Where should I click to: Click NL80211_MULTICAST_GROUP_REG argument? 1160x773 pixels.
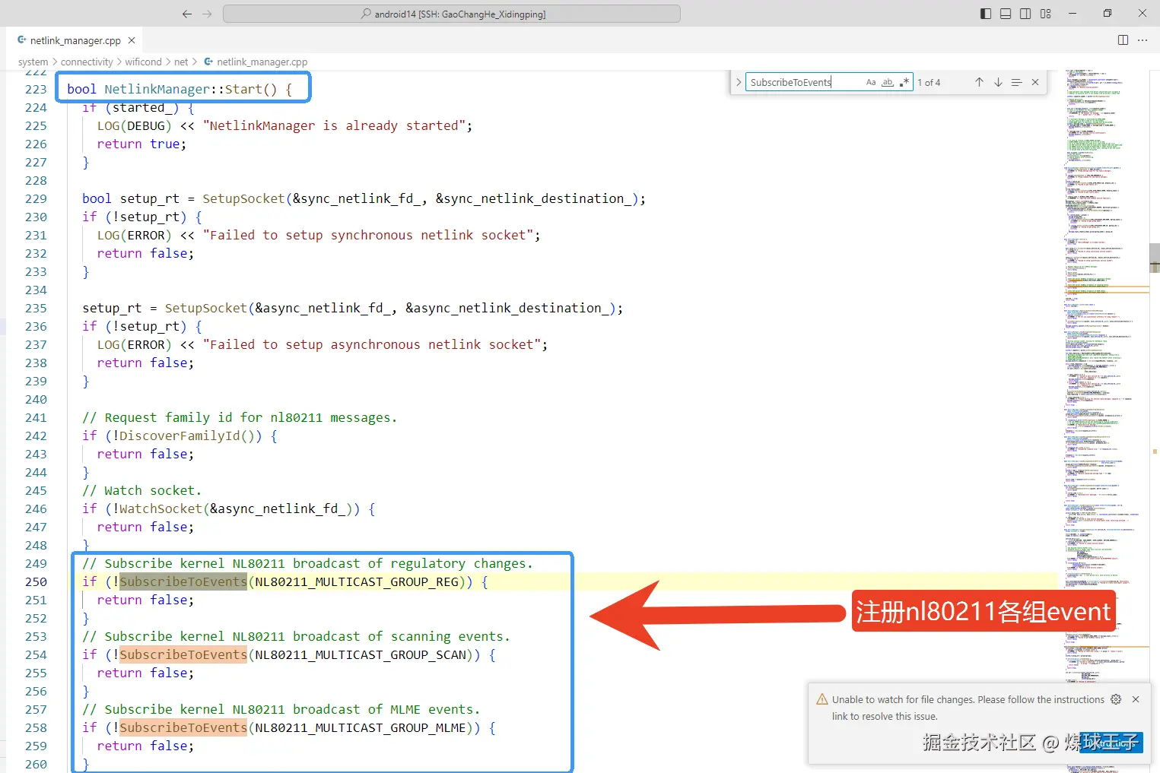[x=357, y=581]
